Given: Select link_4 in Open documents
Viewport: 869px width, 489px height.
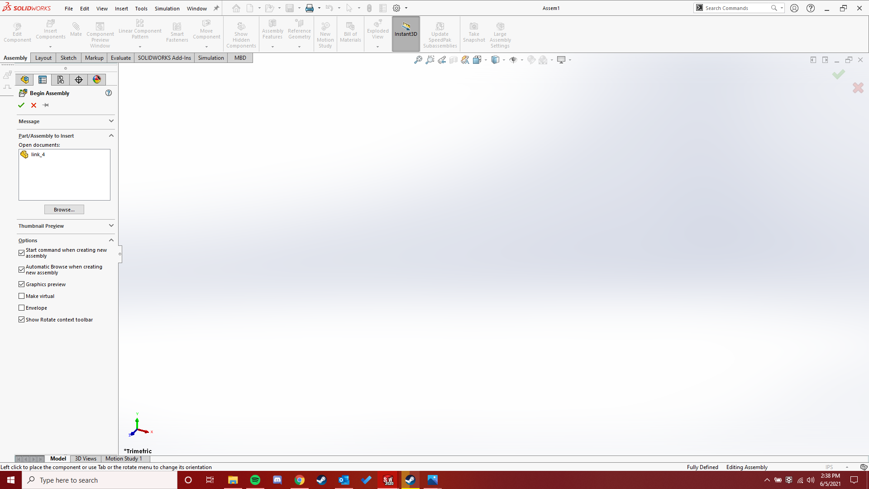Looking at the screenshot, I should tap(38, 154).
